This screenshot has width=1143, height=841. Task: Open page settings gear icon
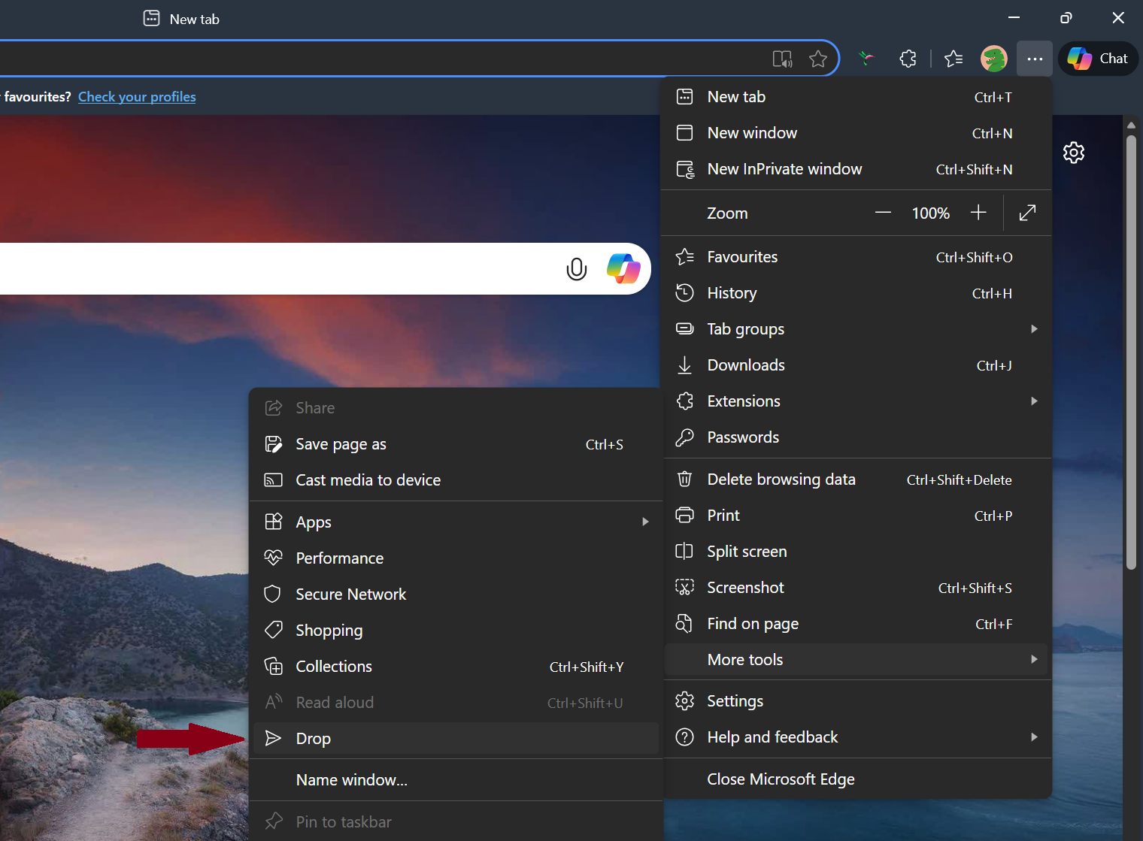(1073, 153)
